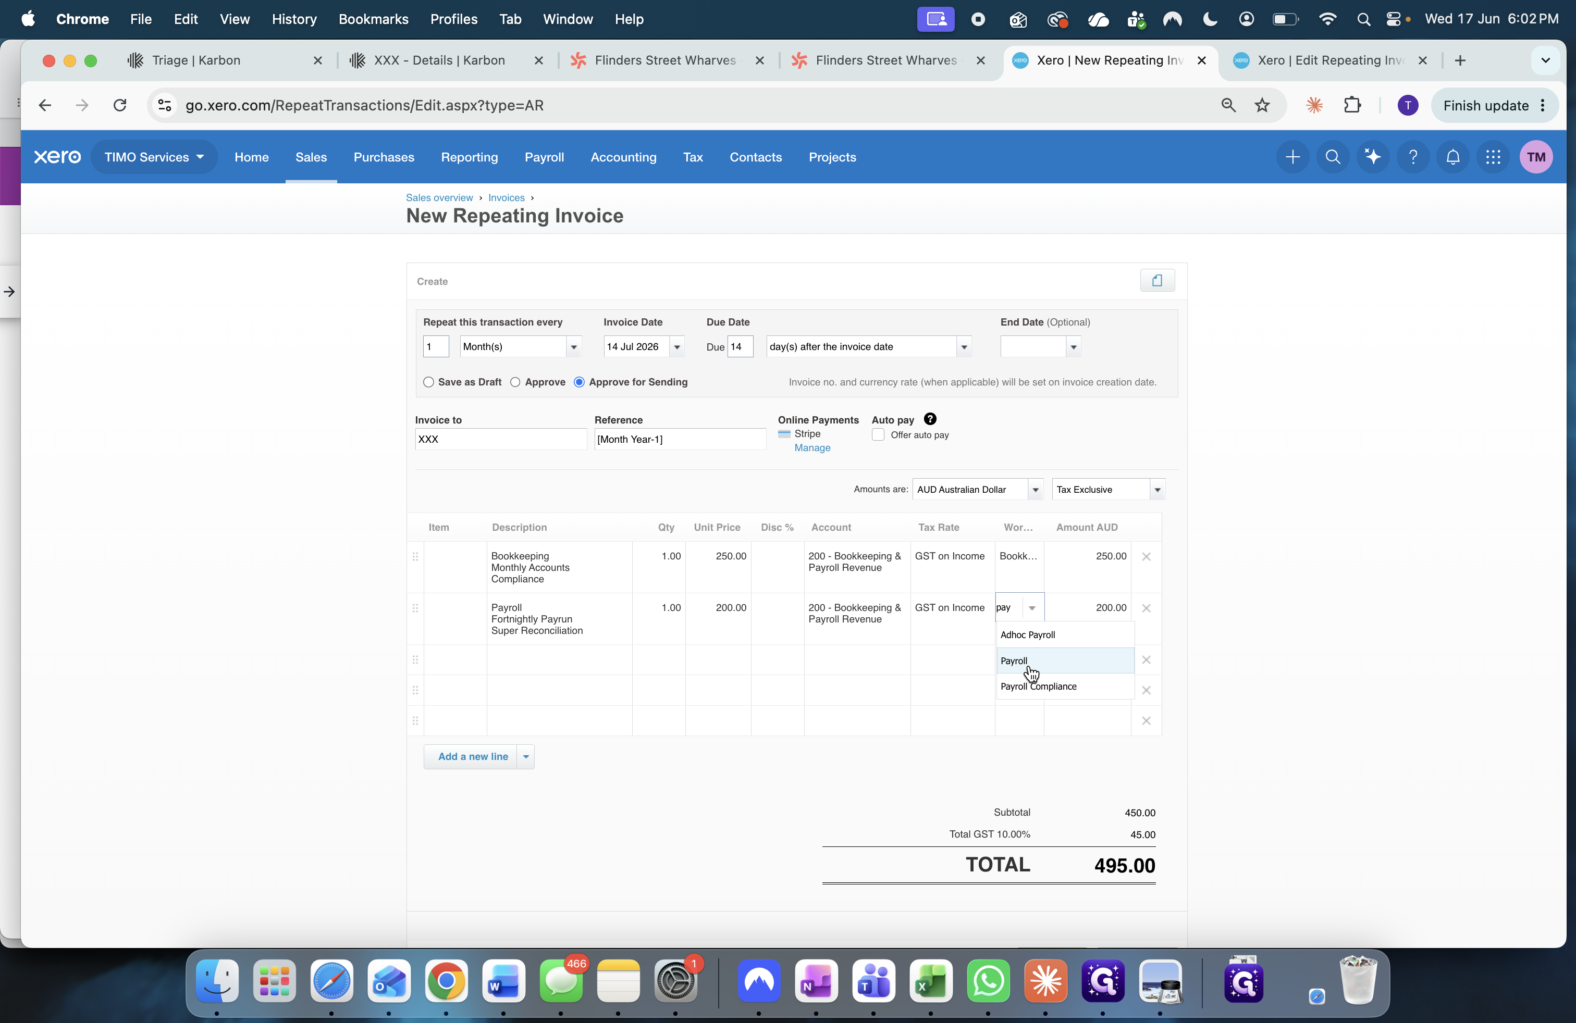The image size is (1576, 1023).
Task: Open WhatsApp from the Dock
Action: pos(989,981)
